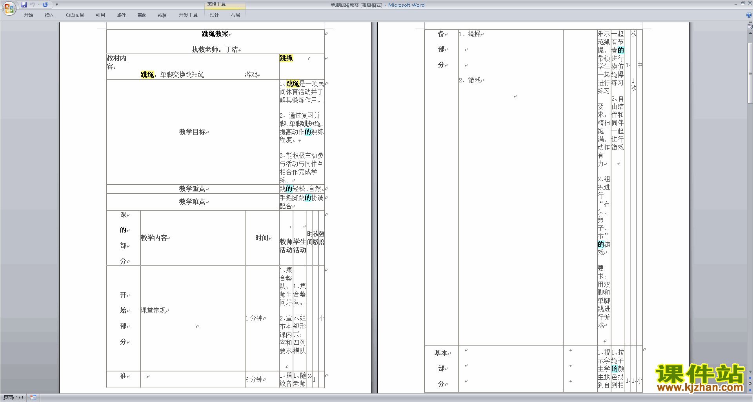Viewport: 753px width, 402px height.
Task: Restore down the Word window
Action: (743, 3)
